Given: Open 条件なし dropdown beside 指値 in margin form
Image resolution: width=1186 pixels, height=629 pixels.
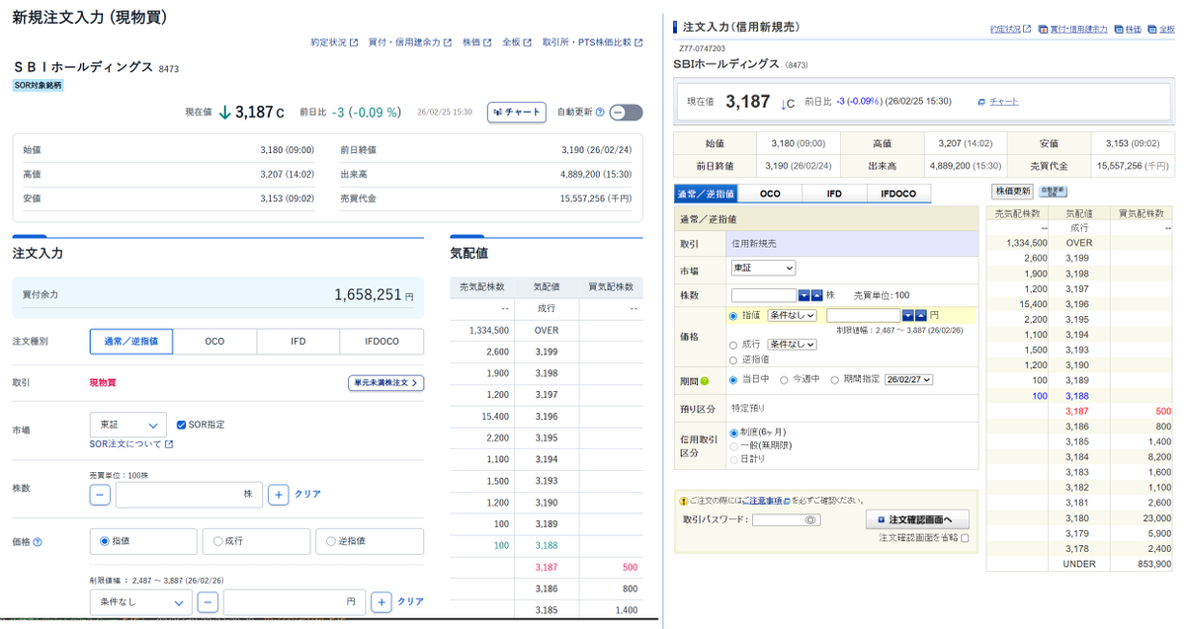Looking at the screenshot, I should click(793, 315).
